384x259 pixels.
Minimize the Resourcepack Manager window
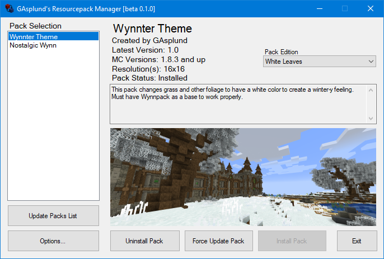click(x=319, y=9)
